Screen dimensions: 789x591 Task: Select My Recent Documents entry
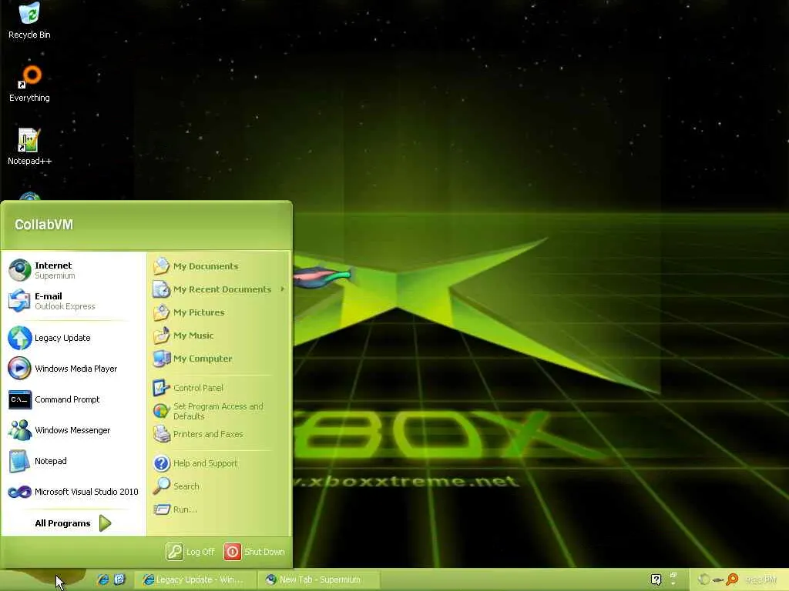tap(220, 289)
